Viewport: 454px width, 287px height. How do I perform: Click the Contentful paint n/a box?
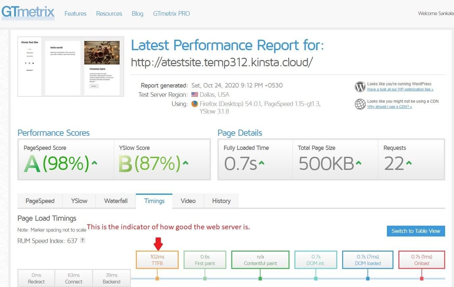[260, 260]
